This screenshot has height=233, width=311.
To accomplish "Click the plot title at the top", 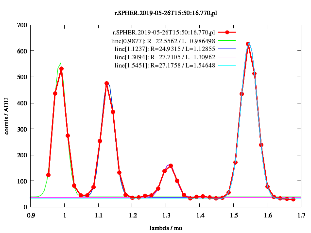I will [x=155, y=13].
